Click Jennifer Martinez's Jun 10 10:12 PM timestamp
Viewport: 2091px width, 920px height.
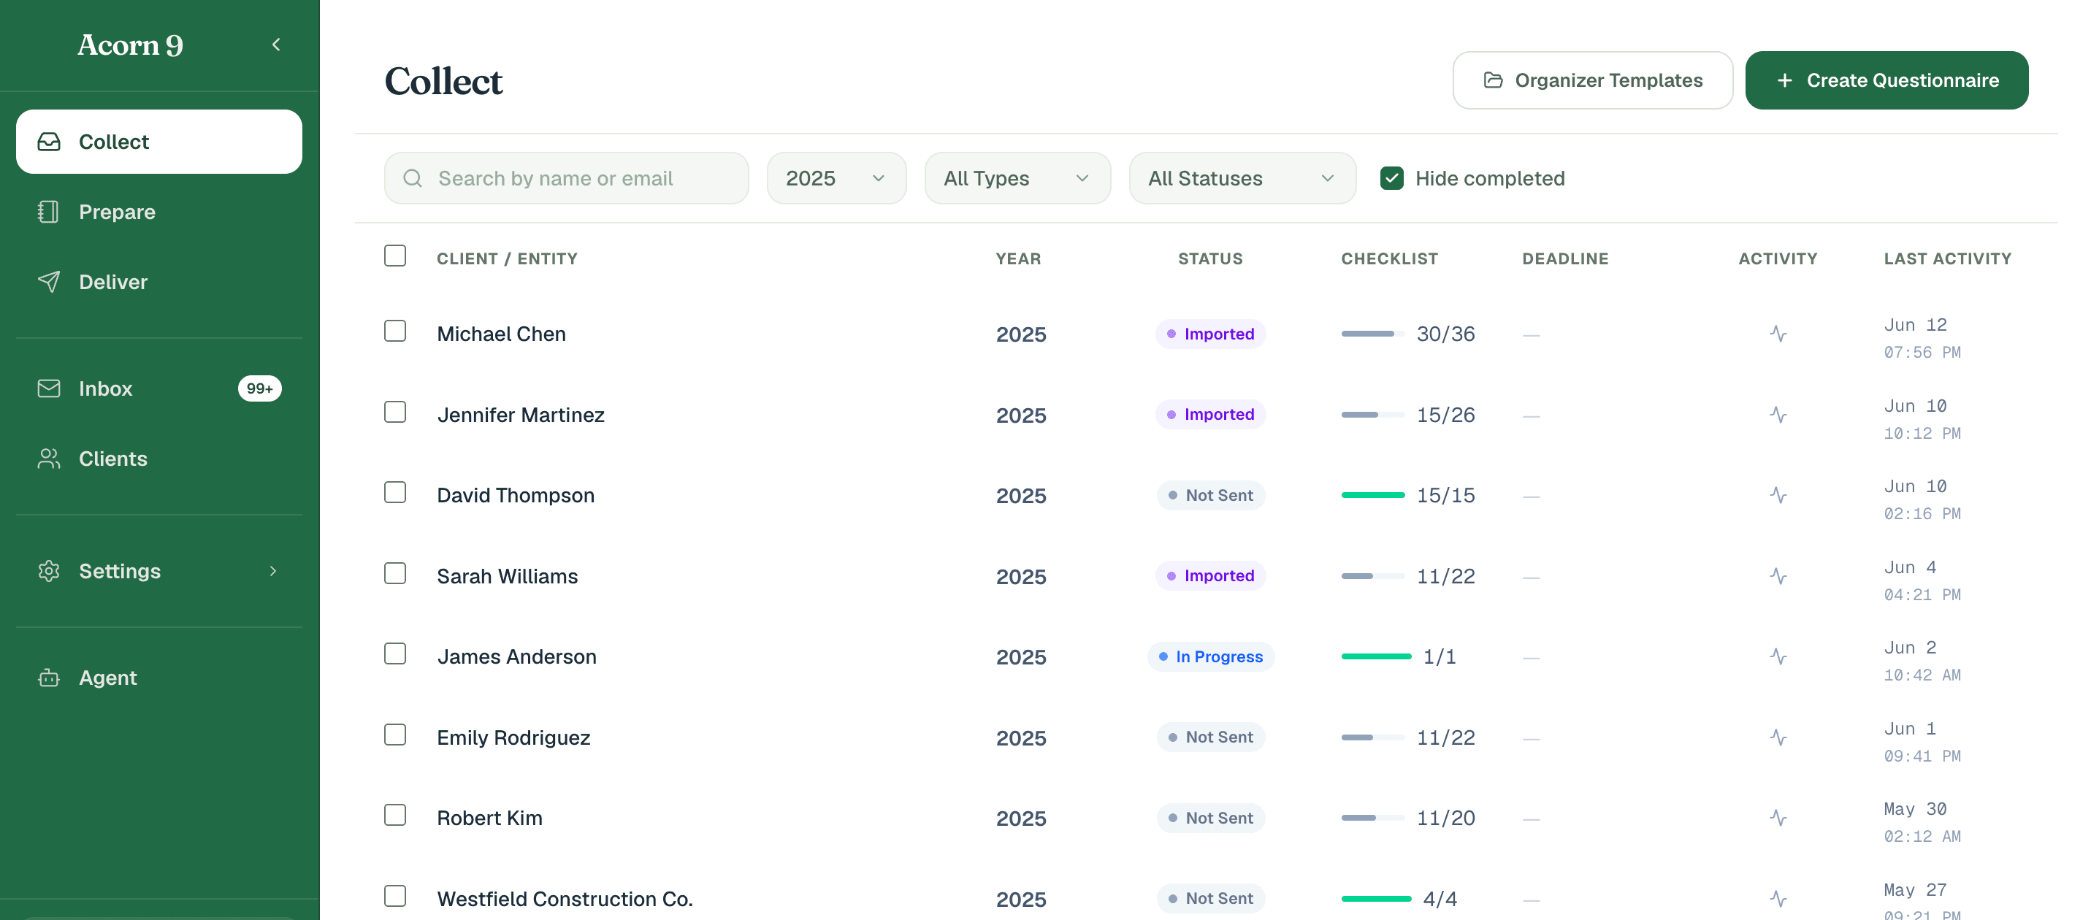coord(1922,419)
